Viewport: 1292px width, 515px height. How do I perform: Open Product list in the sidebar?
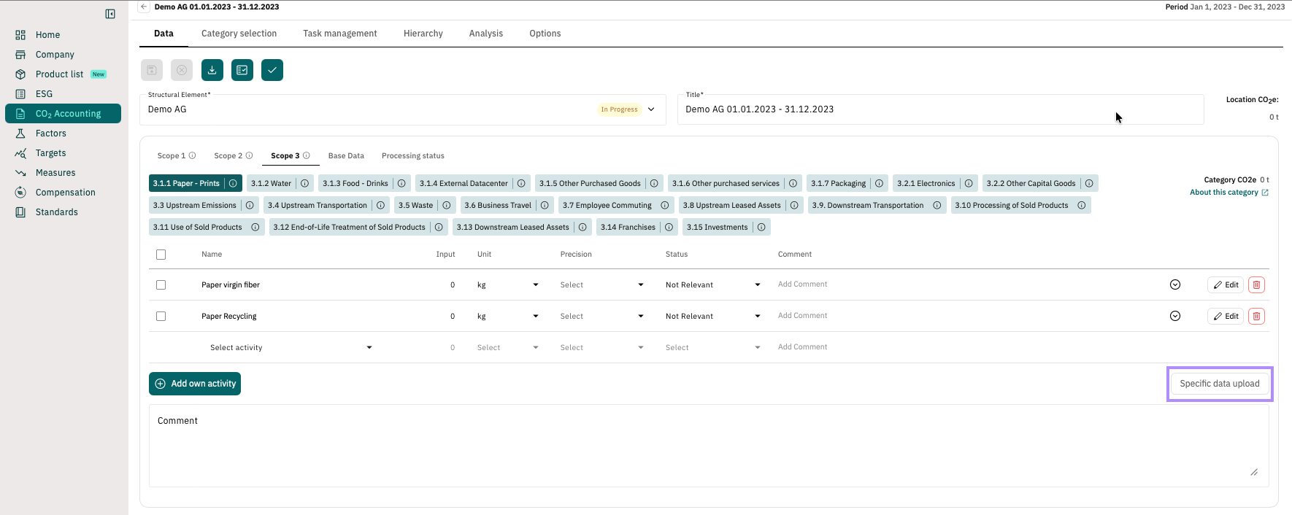pos(64,74)
